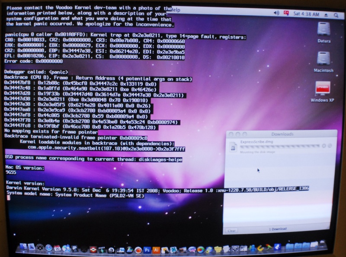Launch the blue-green Messenger buddies Dock icon
Screen dimensions: 346x257
click(x=253, y=248)
